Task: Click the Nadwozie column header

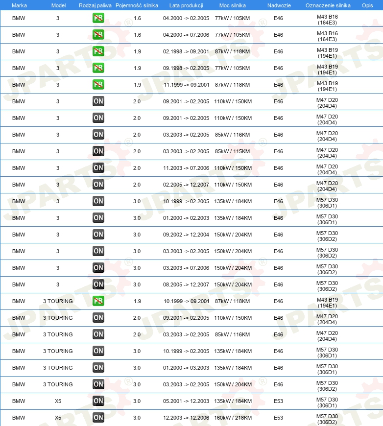Action: [279, 5]
